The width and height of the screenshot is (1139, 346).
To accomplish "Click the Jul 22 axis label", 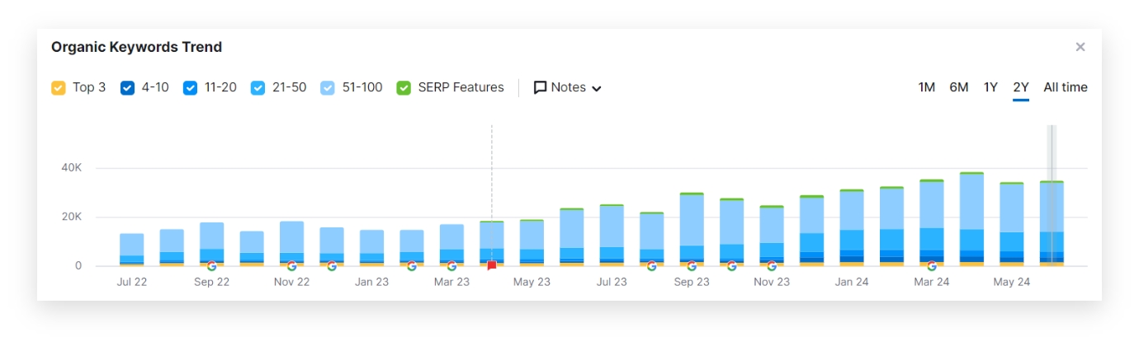I will (x=132, y=282).
